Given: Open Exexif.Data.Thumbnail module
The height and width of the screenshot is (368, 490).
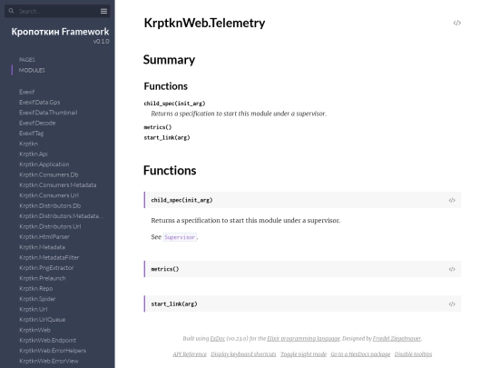Looking at the screenshot, I should 48,113.
